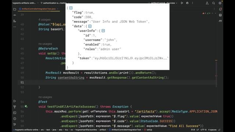Screen dimensions: 235x132
Task: Open the Problems tool window icon
Action: [15, 118]
